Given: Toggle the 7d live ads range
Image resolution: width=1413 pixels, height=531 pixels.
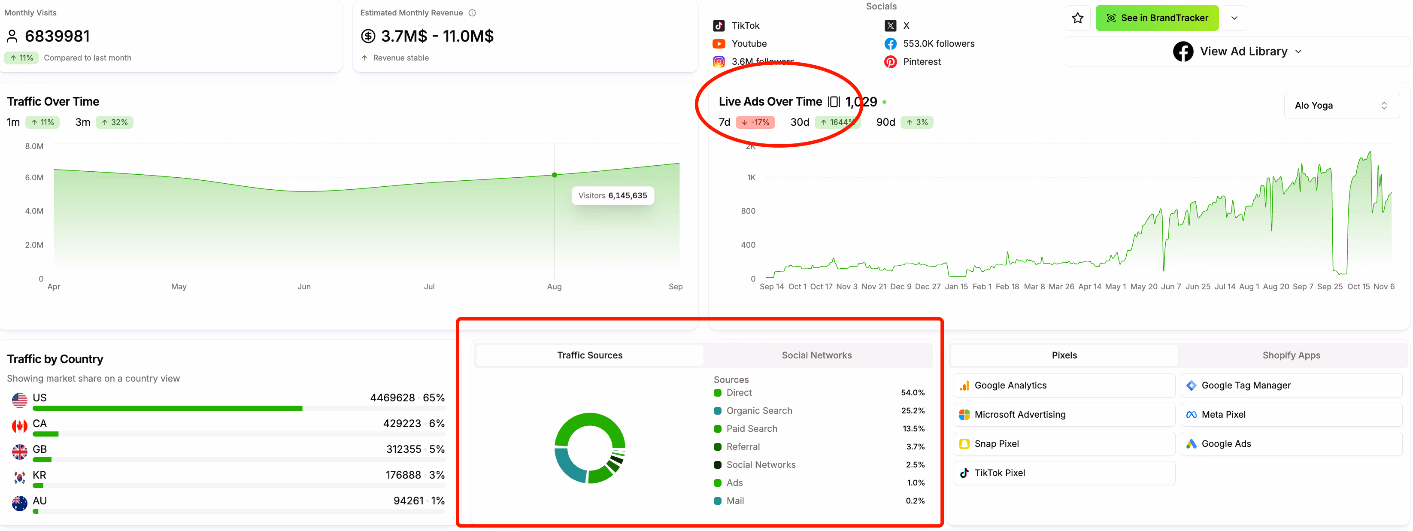Looking at the screenshot, I should pos(724,122).
